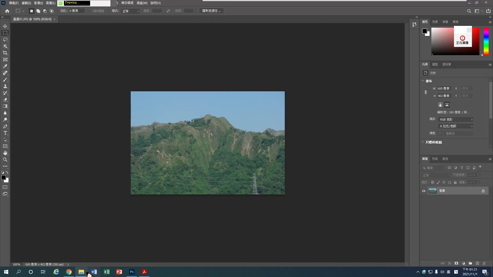This screenshot has width=493, height=277.
Task: Toggle Quick Mask mode icon
Action: point(5,187)
